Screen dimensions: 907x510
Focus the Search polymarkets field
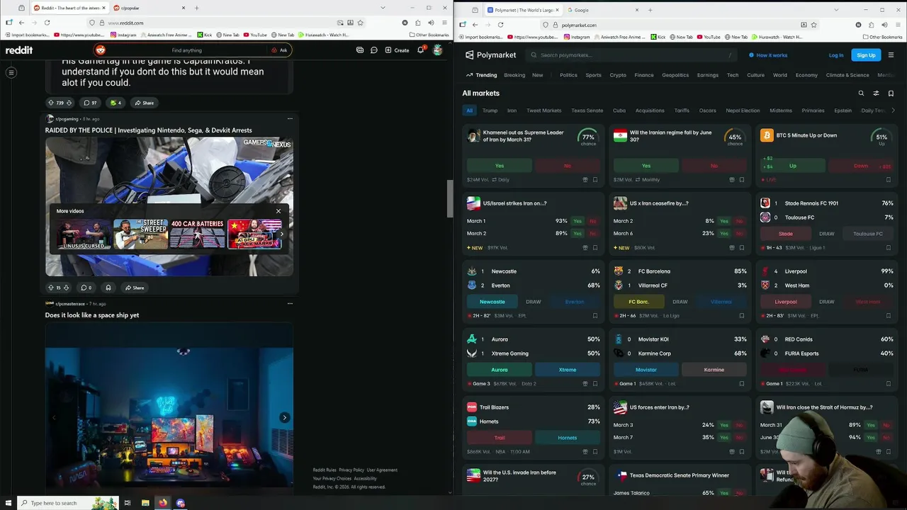tap(632, 55)
